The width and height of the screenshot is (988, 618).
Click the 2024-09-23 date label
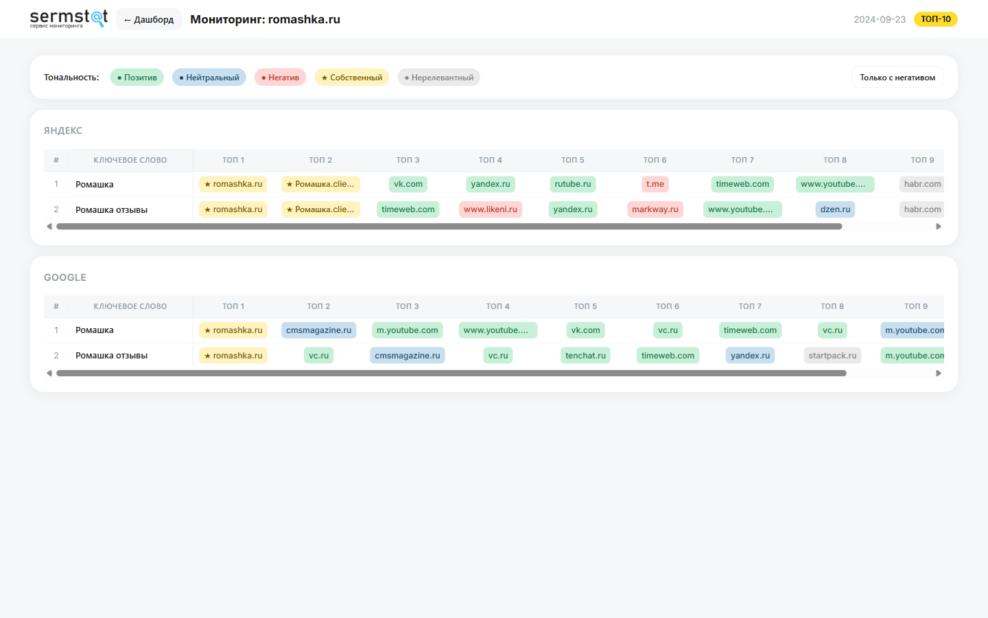(880, 19)
